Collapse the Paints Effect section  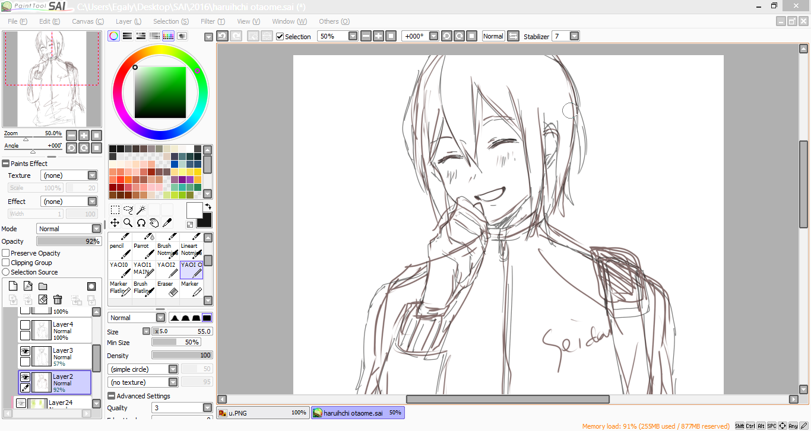pyautogui.click(x=5, y=164)
